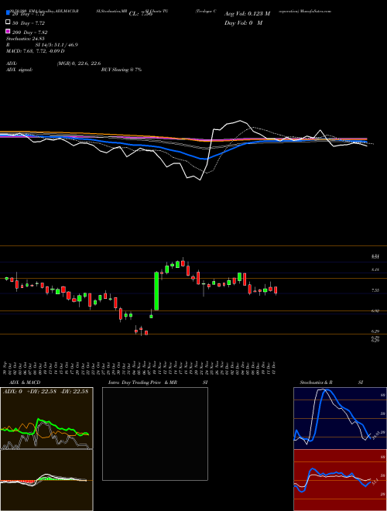Click the 'Day Vol: 0 M' value
Image resolution: width=387 pixels, height=511 pixels.
pos(243,22)
